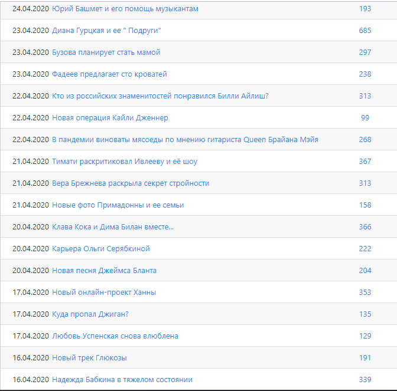Click count 135 in Джиган row
This screenshot has width=397, height=391.
coord(365,314)
